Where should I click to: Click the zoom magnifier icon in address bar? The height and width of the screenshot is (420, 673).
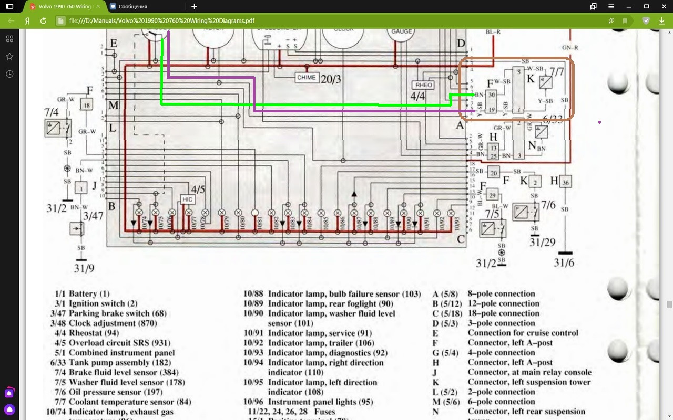pos(611,21)
